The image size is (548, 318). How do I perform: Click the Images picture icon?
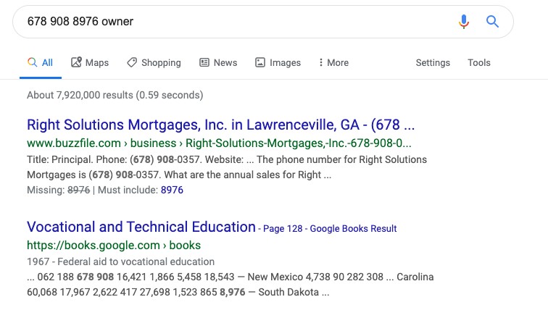(x=260, y=62)
